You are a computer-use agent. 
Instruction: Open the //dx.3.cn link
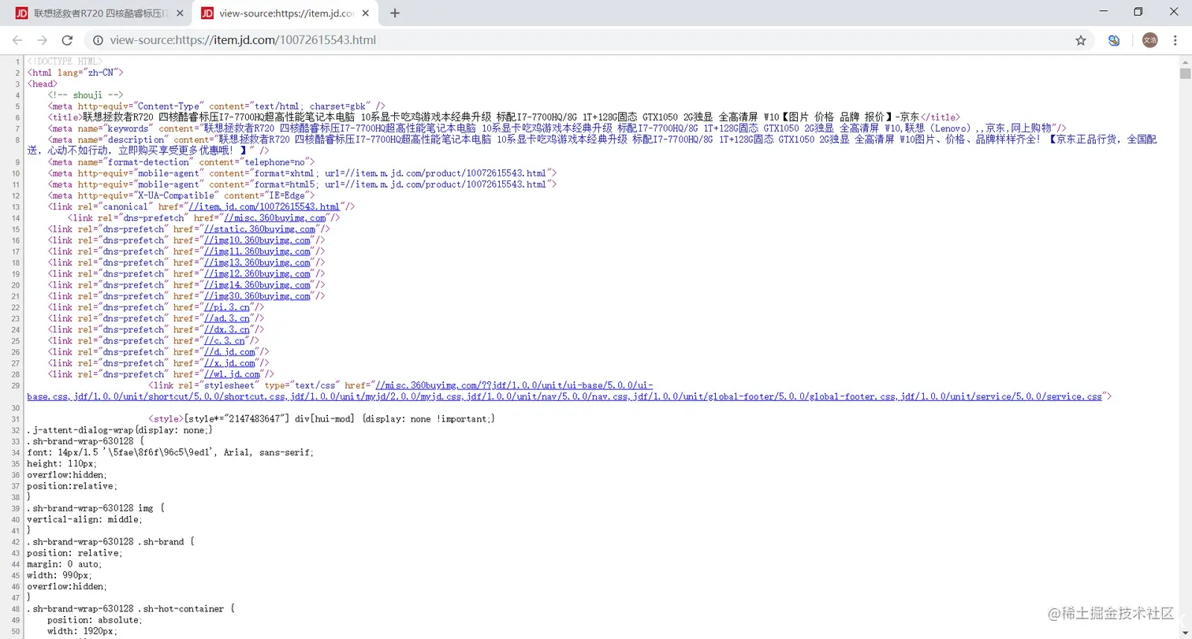(226, 329)
